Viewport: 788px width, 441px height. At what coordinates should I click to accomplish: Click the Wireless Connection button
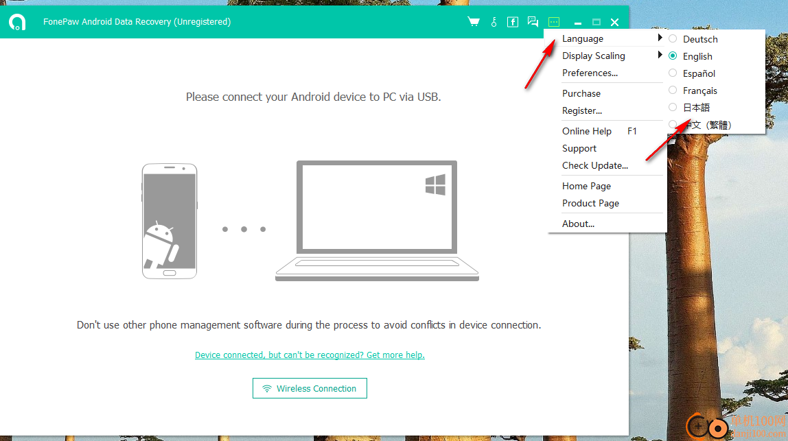click(310, 388)
